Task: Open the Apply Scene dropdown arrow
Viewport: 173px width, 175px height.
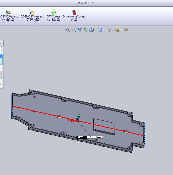Action: 121,30
